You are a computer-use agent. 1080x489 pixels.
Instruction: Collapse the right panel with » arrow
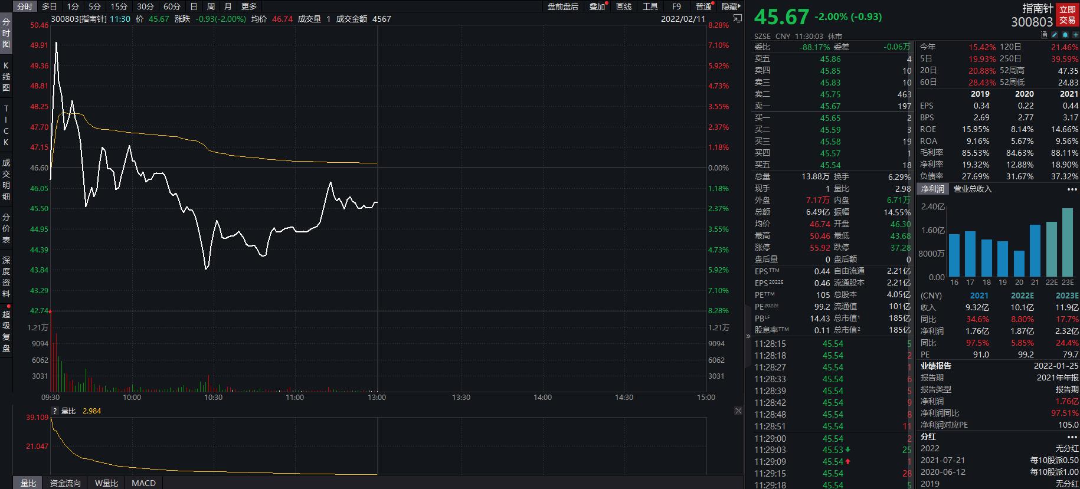pos(748,336)
